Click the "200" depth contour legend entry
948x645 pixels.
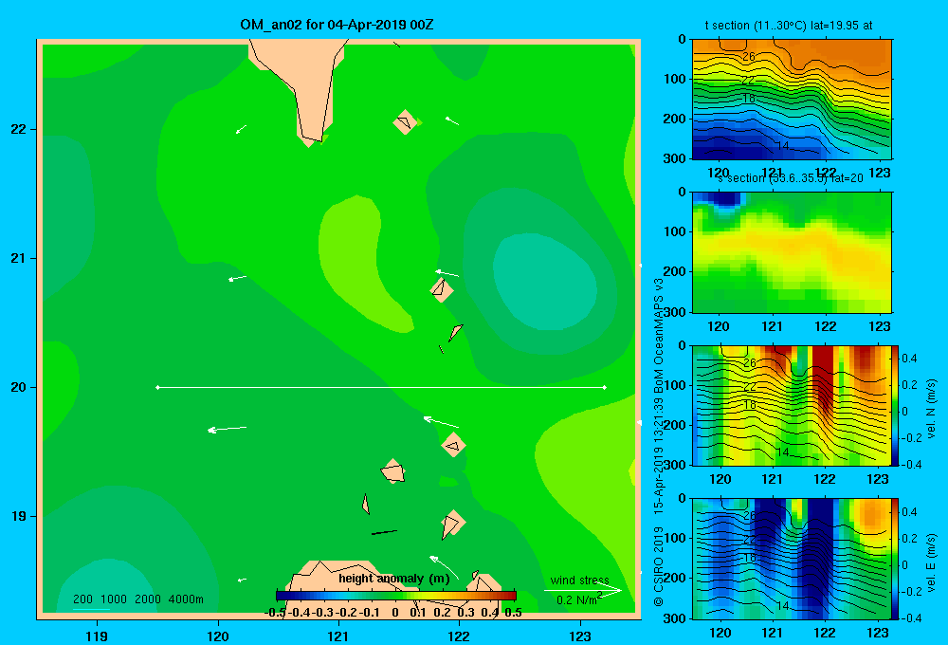[x=82, y=599]
